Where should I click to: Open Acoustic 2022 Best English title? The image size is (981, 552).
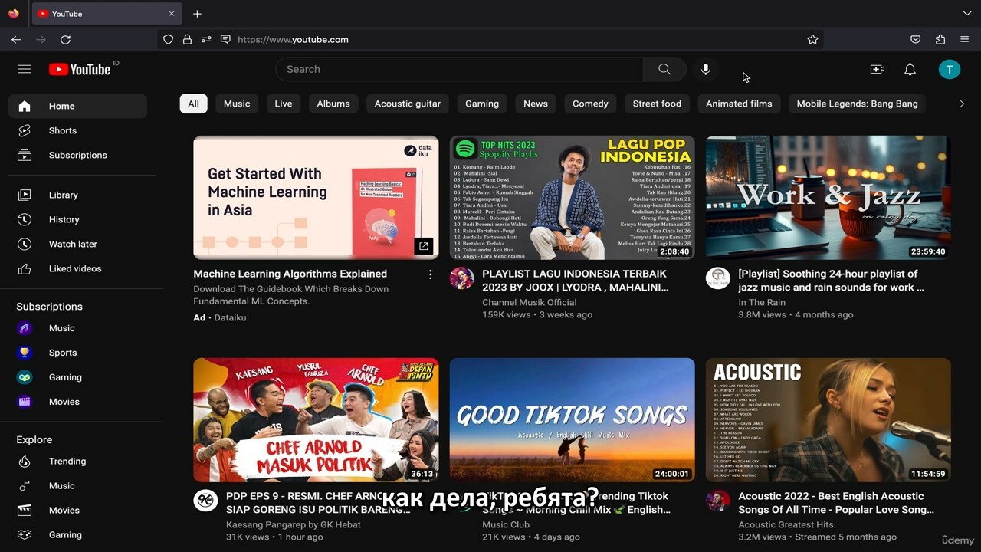tap(836, 503)
